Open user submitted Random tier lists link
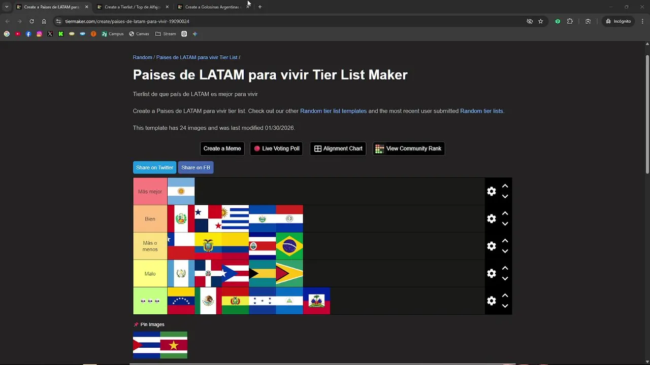The image size is (650, 365). [x=481, y=111]
